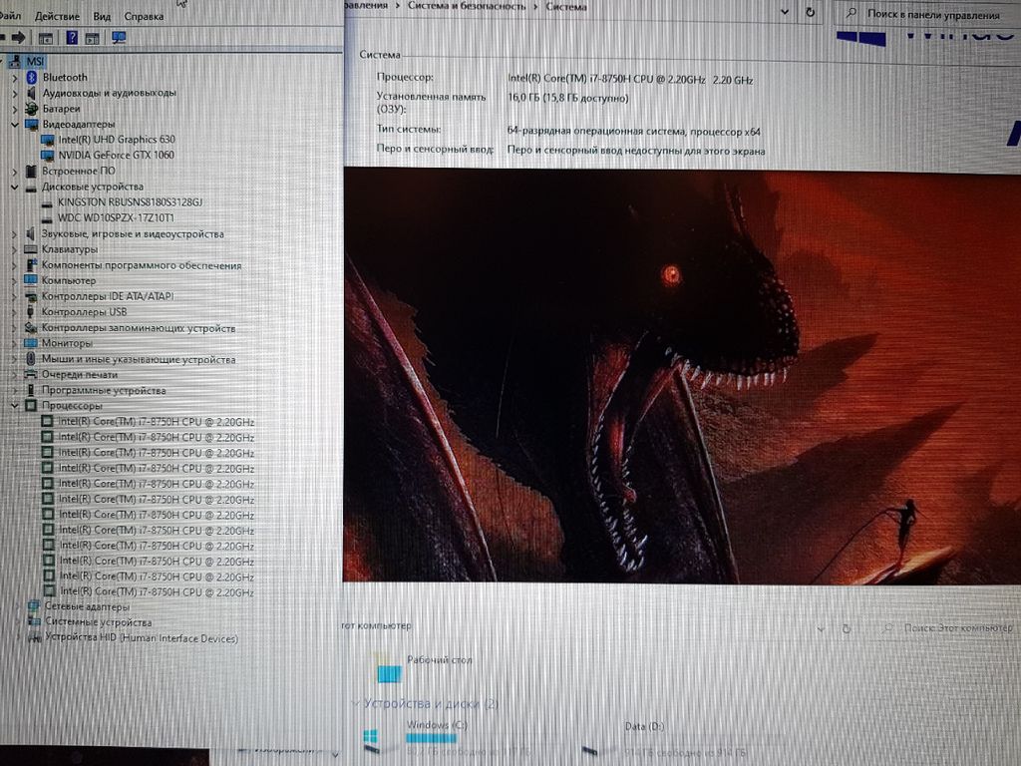Select the Контроллеры запоминающих устройств row

(x=138, y=327)
